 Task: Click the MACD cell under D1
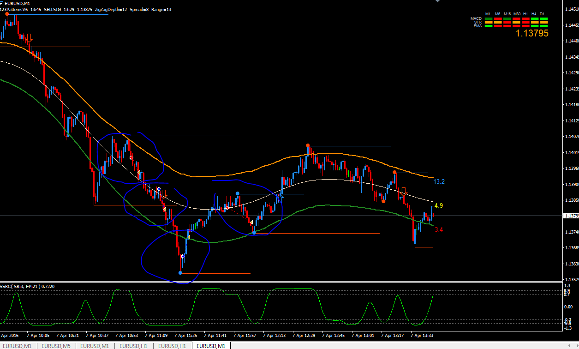[x=543, y=18]
